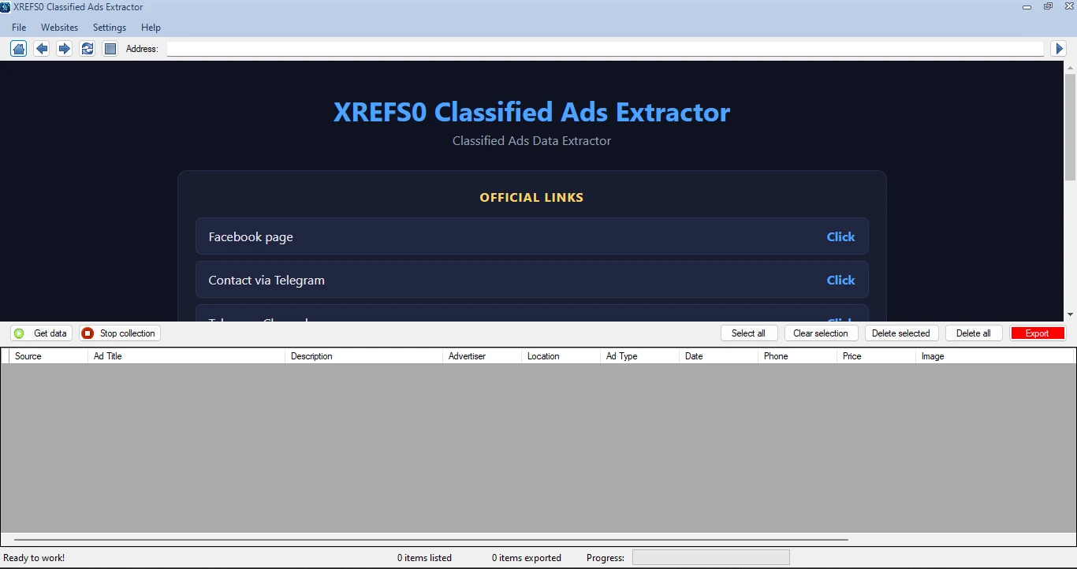Click inside the Address input field
Viewport: 1077px width, 569px height.
click(x=606, y=49)
